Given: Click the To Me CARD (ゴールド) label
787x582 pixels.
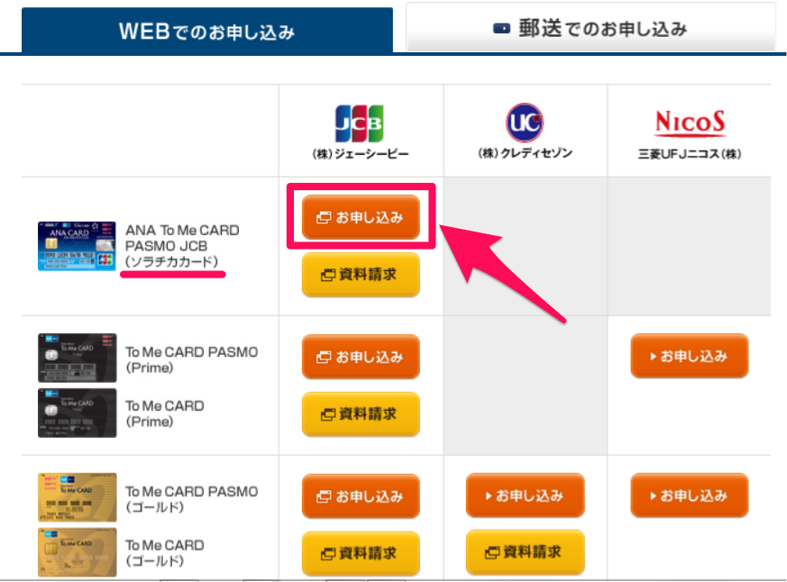Looking at the screenshot, I should pyautogui.click(x=165, y=552).
